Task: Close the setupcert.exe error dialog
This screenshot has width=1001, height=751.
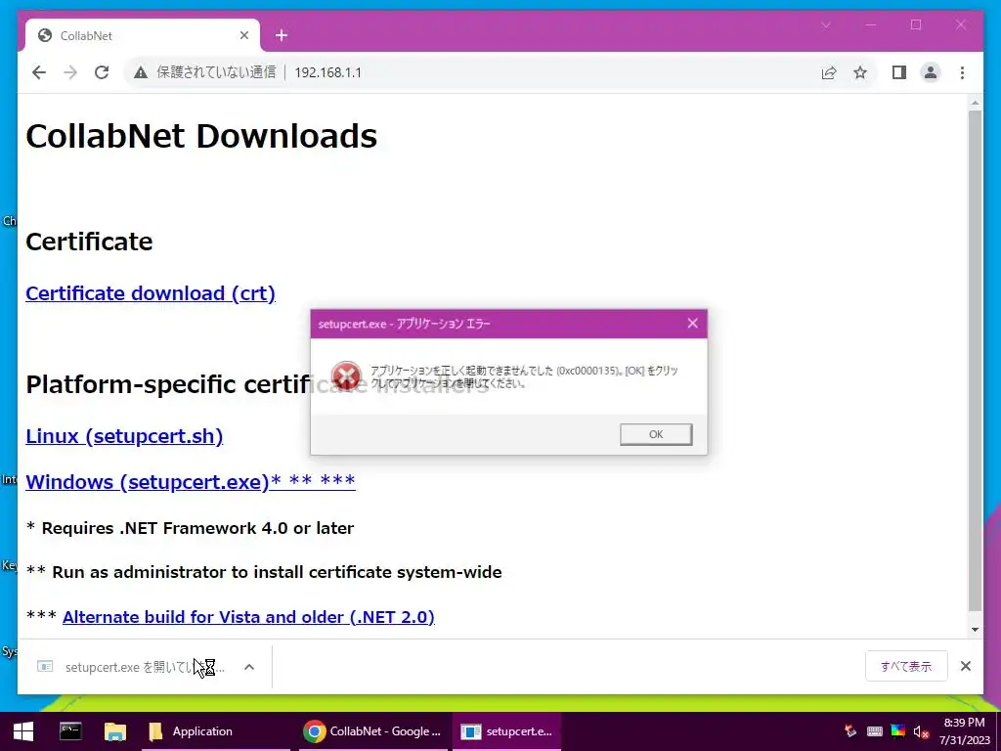Action: [693, 323]
